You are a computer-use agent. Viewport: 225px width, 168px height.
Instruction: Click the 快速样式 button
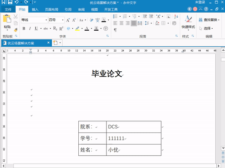(x=188, y=22)
